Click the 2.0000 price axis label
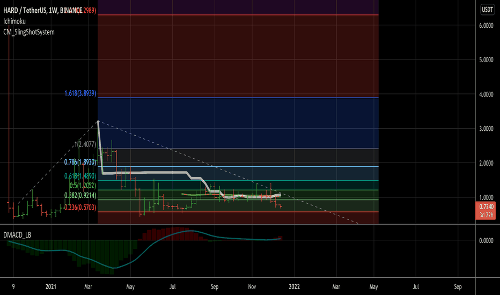500x295 pixels. [x=486, y=163]
